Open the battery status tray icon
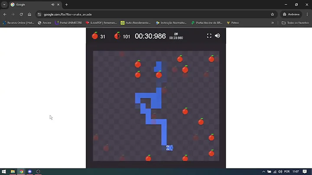The height and width of the screenshot is (175, 312). coord(269,172)
